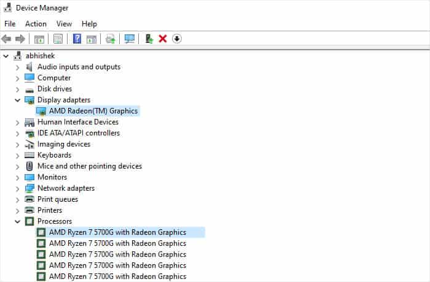The height and width of the screenshot is (282, 430).
Task: Click the show/hide console tree icon
Action: pyautogui.click(x=39, y=39)
